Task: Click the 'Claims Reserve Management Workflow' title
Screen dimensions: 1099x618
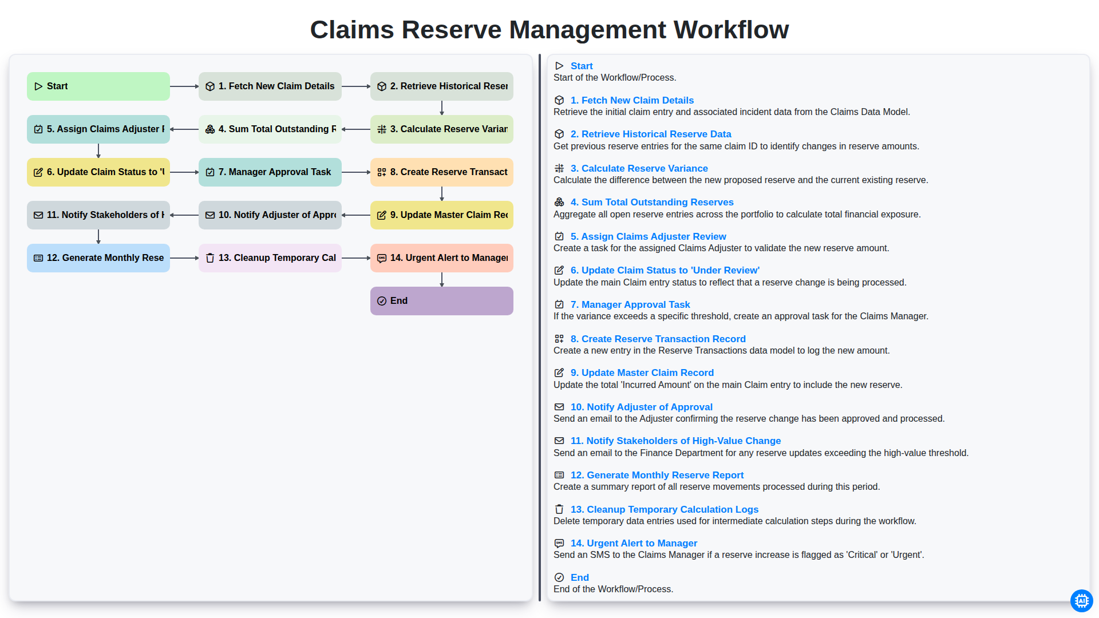Action: click(549, 30)
